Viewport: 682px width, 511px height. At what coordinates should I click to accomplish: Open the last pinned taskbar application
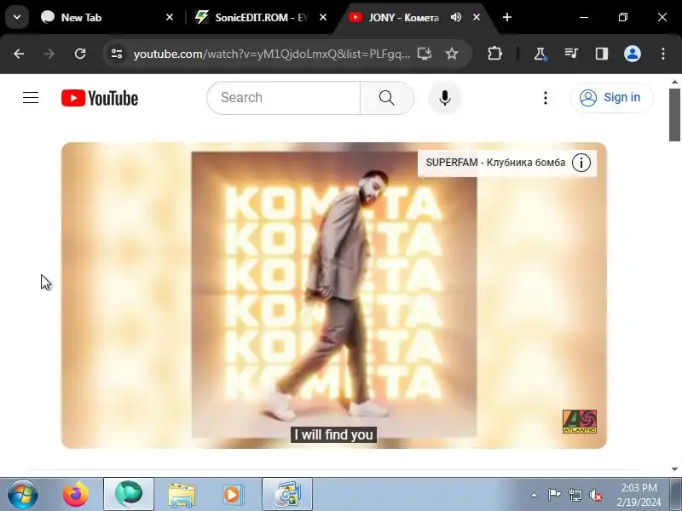[x=287, y=494]
